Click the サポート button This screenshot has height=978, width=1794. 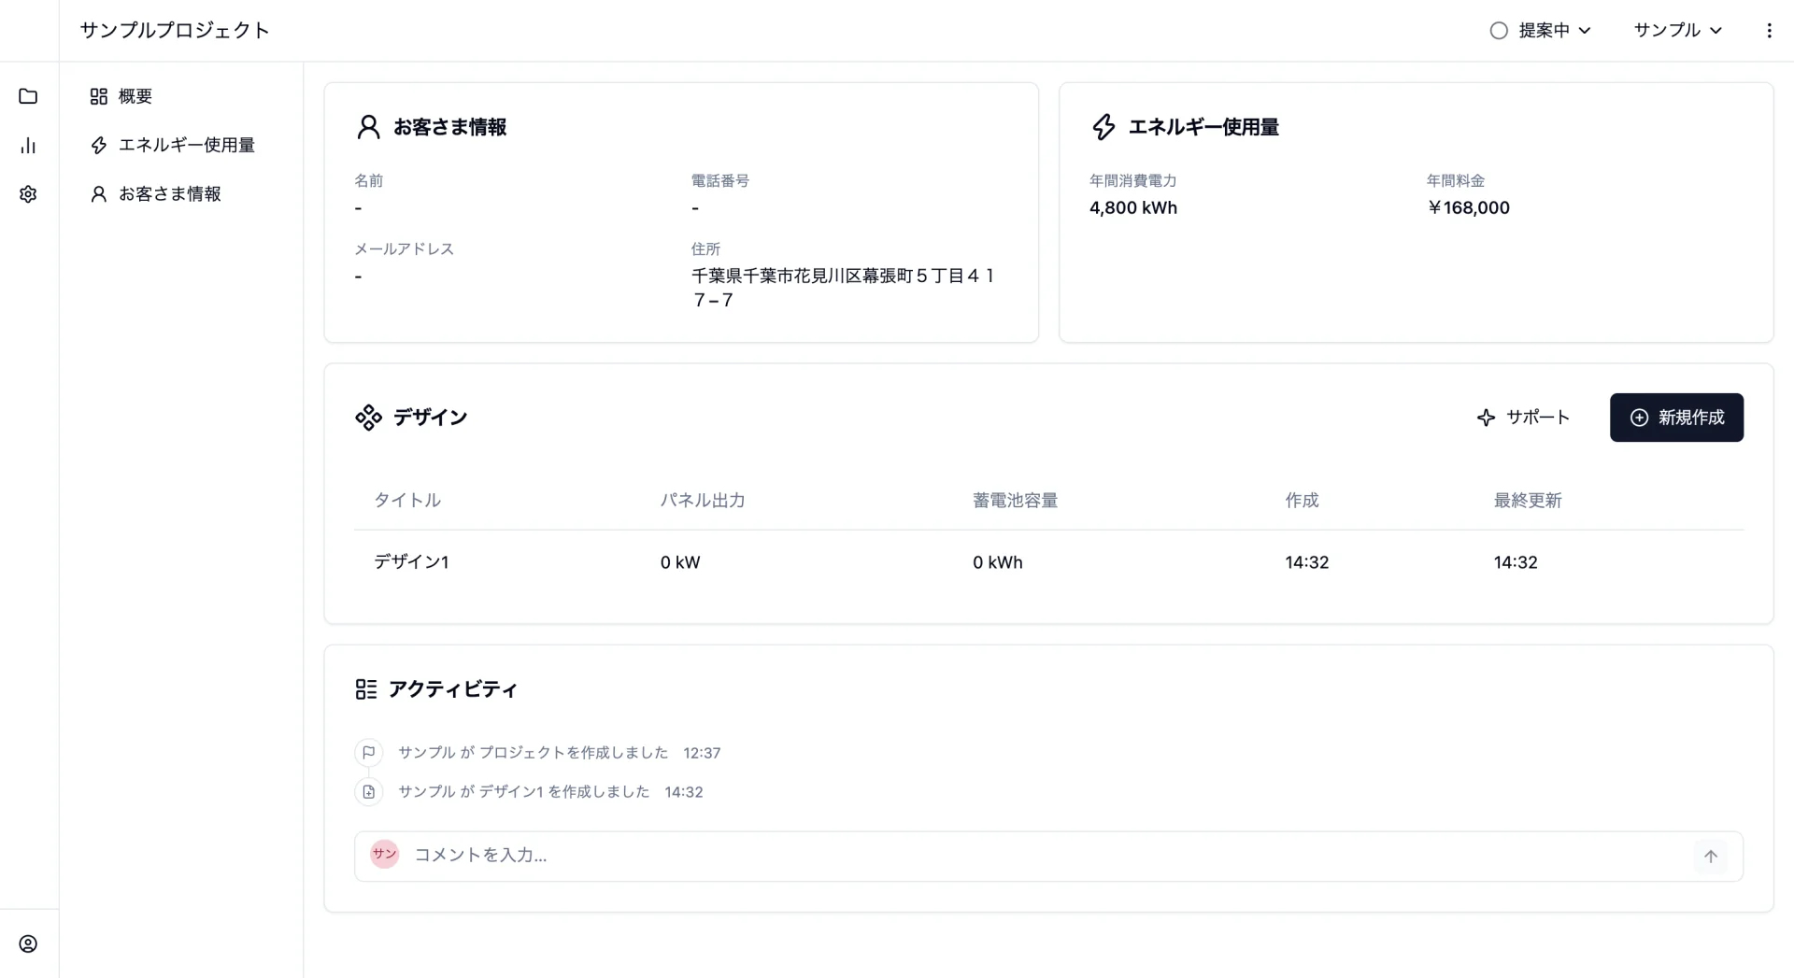1523,418
